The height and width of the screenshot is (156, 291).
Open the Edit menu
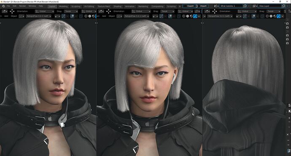(x=14, y=6)
